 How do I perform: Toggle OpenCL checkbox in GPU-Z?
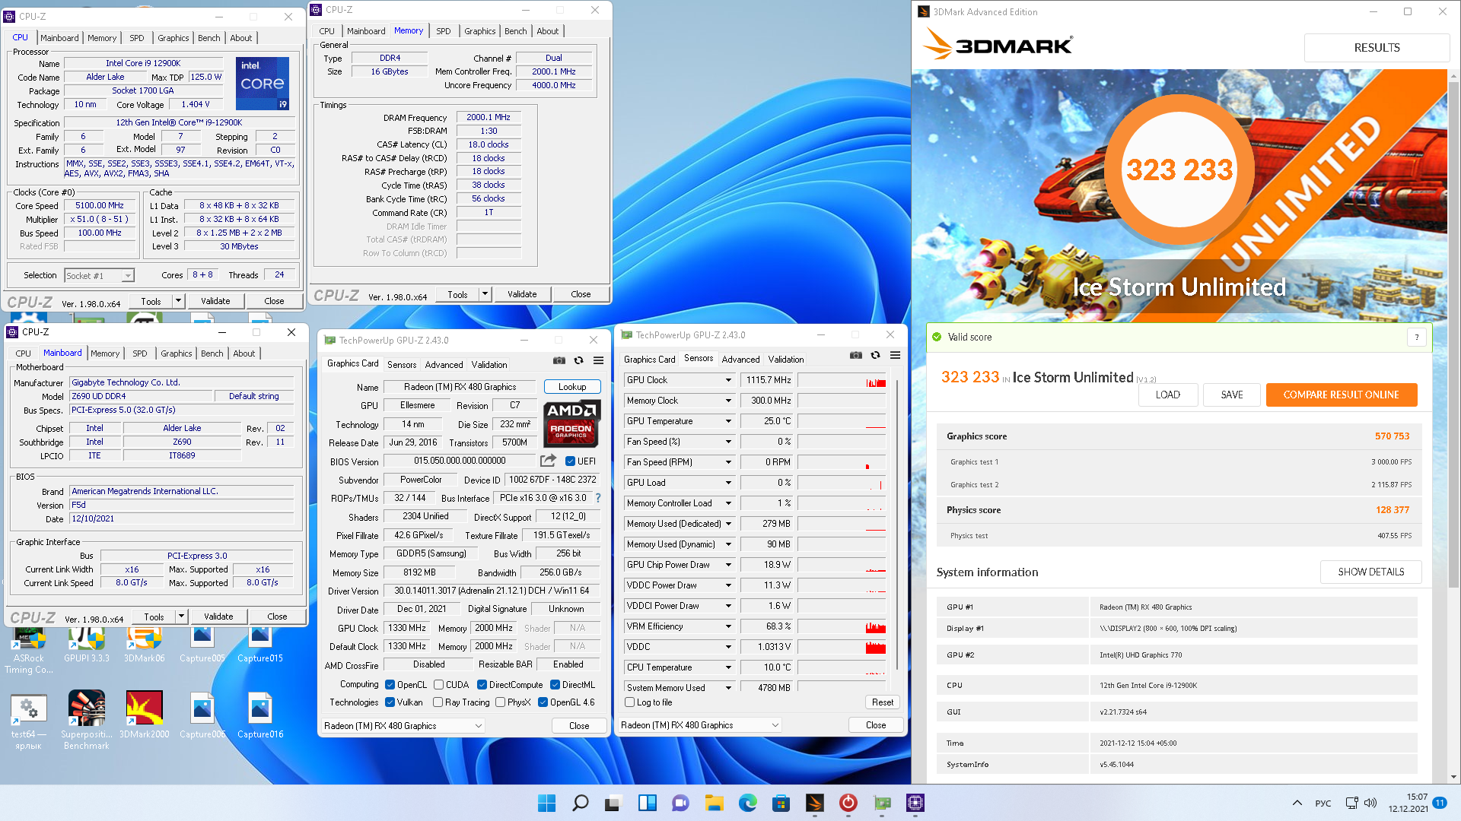click(x=390, y=685)
